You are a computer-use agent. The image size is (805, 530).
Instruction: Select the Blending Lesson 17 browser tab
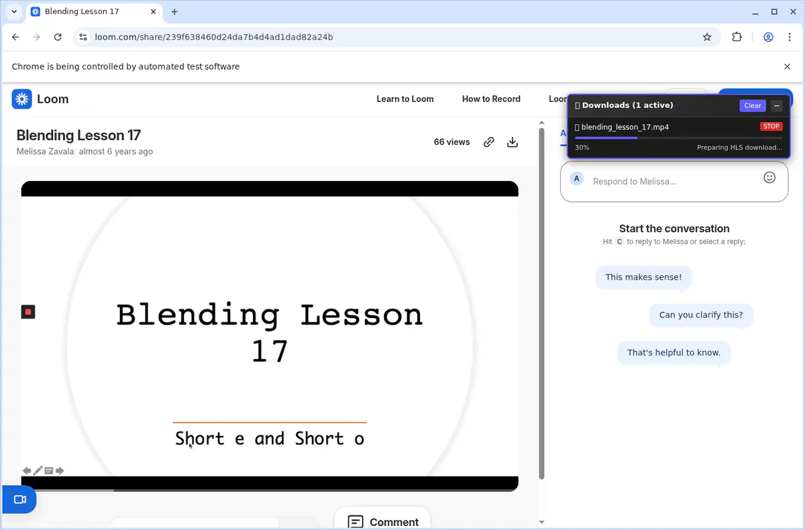(93, 11)
